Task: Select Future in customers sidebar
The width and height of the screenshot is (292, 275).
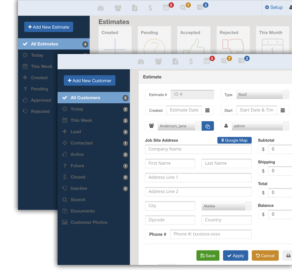Action: coord(93,166)
